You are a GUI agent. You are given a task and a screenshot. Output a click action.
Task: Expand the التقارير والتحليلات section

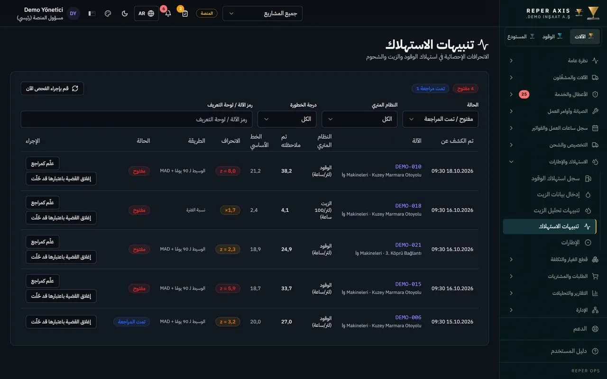[553, 293]
